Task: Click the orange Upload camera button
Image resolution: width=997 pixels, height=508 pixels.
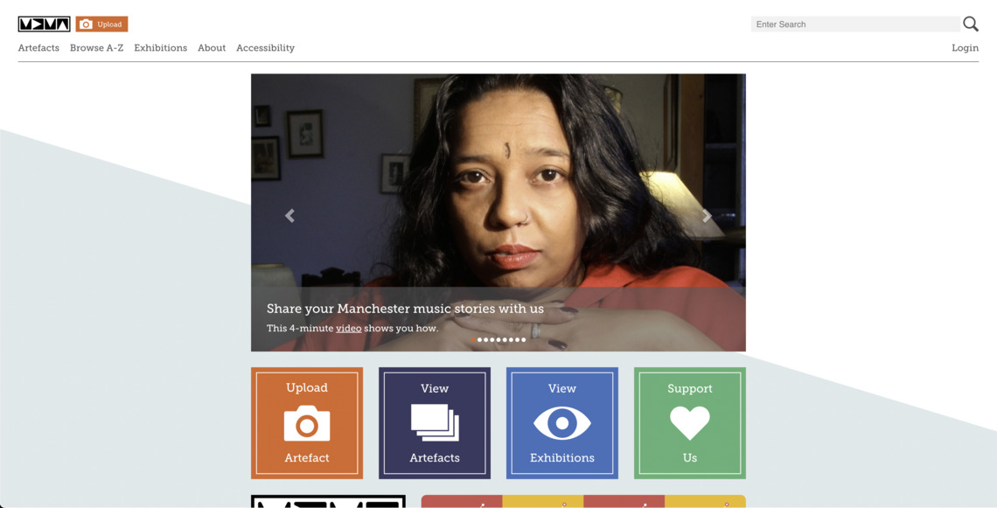Action: tap(101, 24)
